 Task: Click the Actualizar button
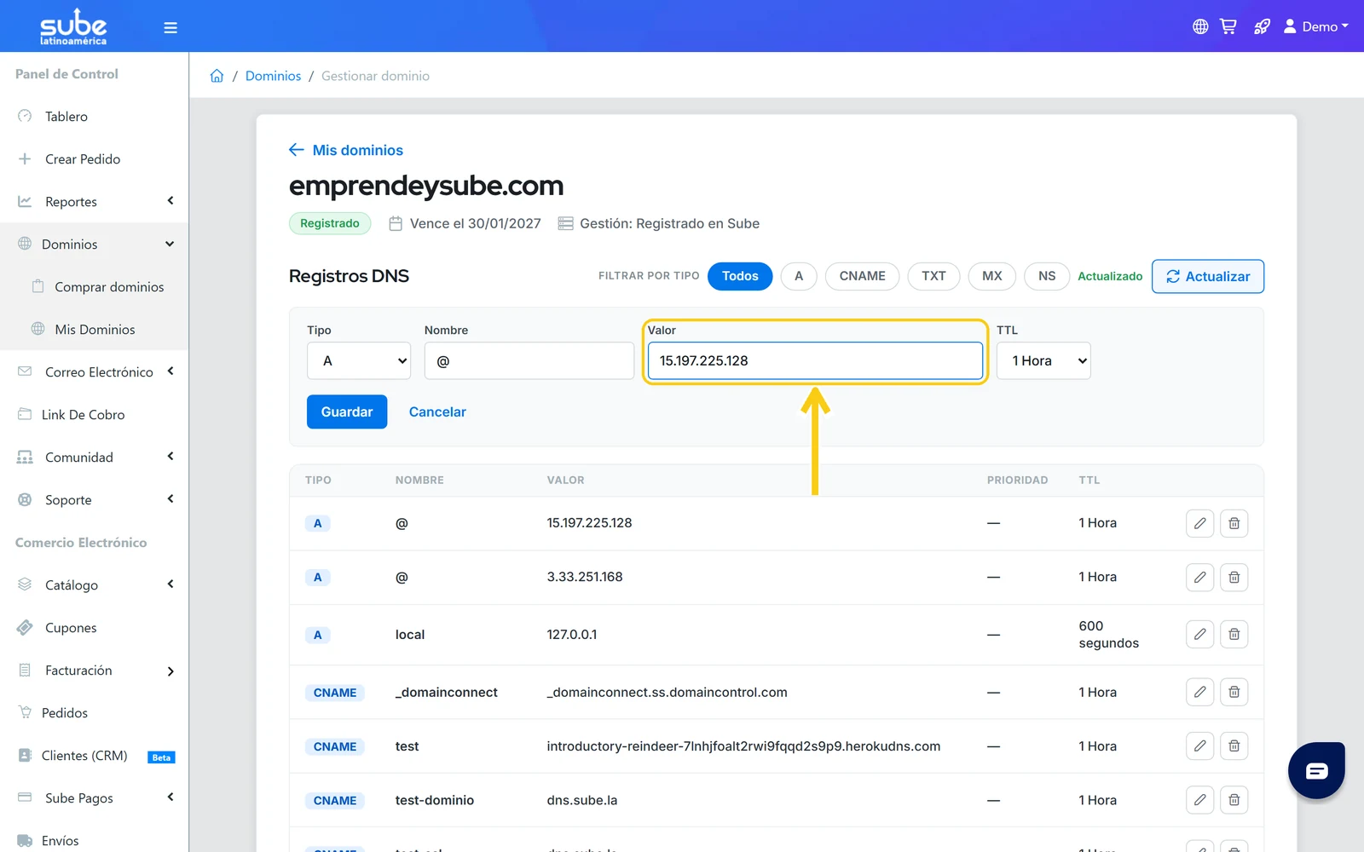point(1207,276)
